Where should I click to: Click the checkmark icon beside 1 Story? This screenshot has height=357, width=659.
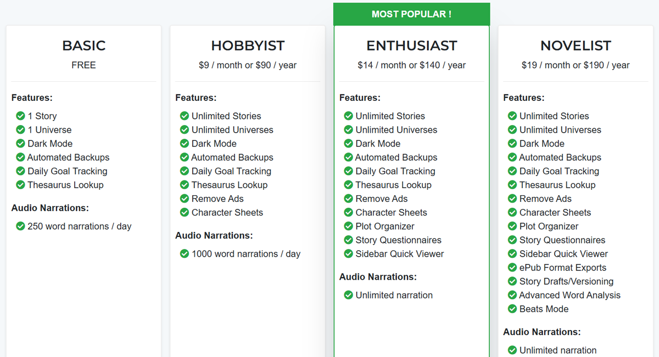click(20, 116)
